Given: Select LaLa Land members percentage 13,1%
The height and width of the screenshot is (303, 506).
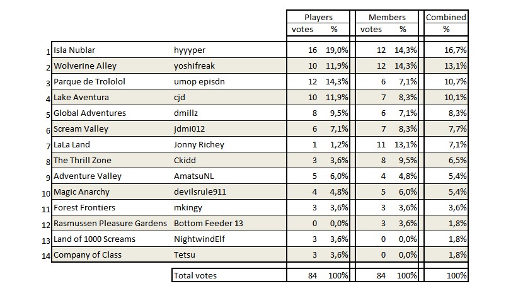Looking at the screenshot, I should (405, 145).
